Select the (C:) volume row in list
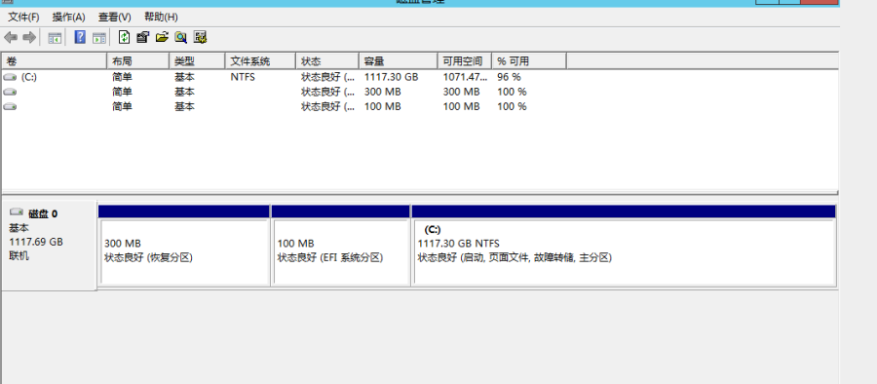The height and width of the screenshot is (384, 877). pyautogui.click(x=419, y=77)
